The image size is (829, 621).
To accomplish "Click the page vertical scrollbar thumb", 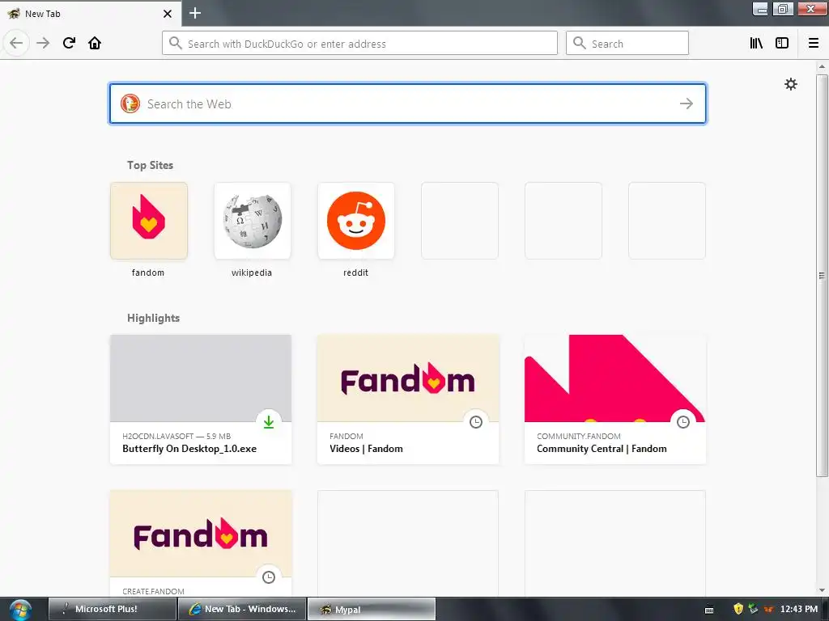I will point(822,275).
